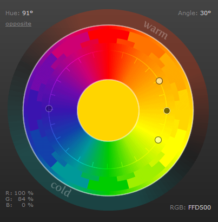Pick the magenta-pink segment of wheel
Viewport: 218px width, 222px height.
[71, 44]
